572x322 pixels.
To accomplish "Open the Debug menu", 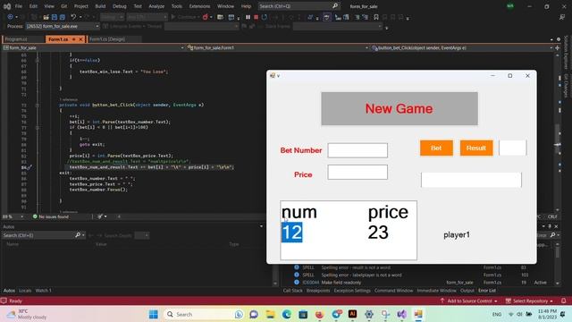I will 119,6.
